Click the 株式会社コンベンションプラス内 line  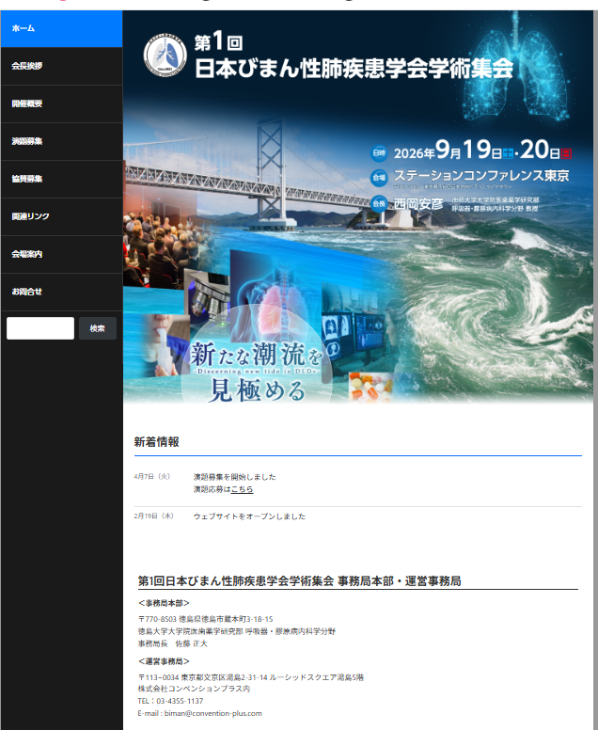[194, 689]
